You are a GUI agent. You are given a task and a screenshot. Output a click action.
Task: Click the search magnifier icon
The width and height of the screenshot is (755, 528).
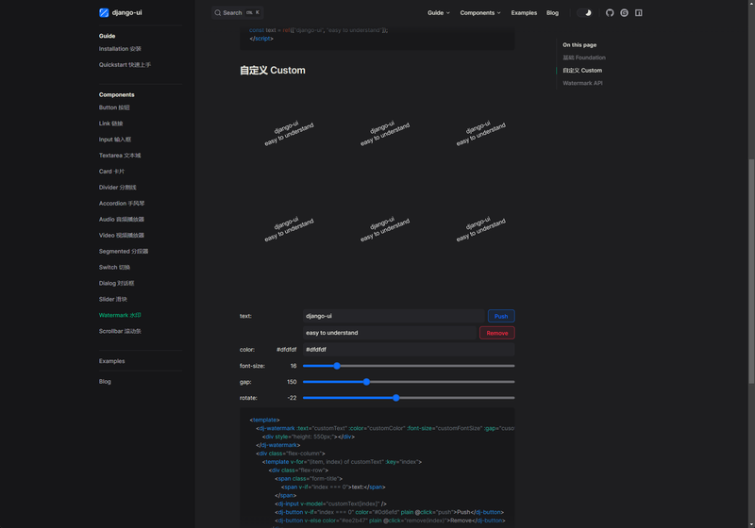click(x=218, y=13)
